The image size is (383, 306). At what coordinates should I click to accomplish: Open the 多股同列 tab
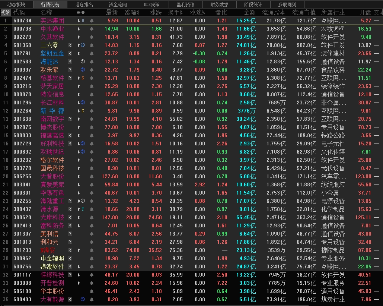point(287,4)
